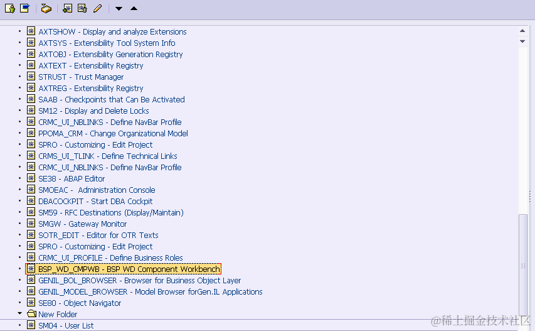Select AXTREG - Extensibility Registry
Image resolution: width=535 pixels, height=331 pixels.
pos(91,88)
